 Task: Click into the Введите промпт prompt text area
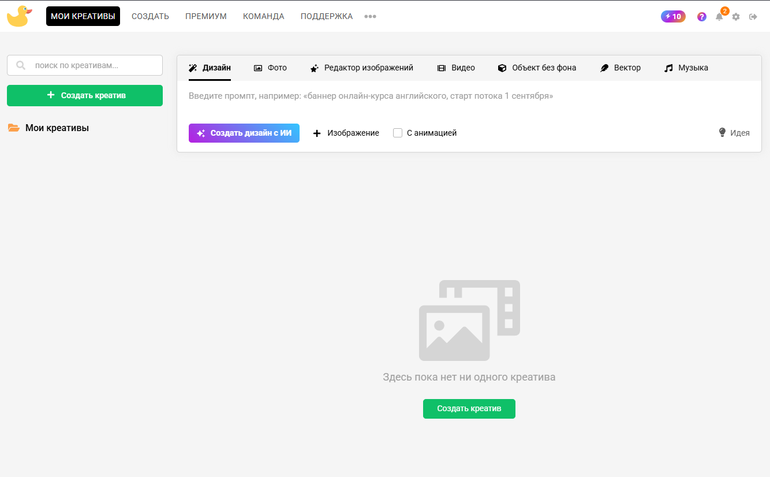469,96
